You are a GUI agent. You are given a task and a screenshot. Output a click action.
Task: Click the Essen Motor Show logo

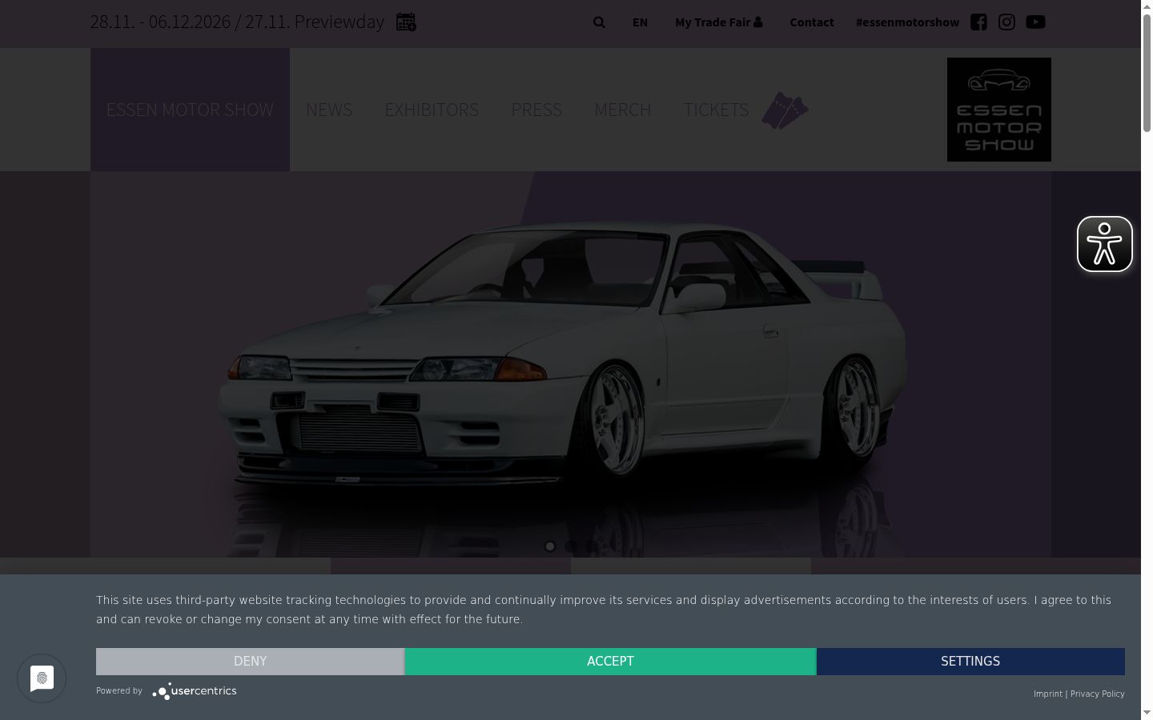999,110
